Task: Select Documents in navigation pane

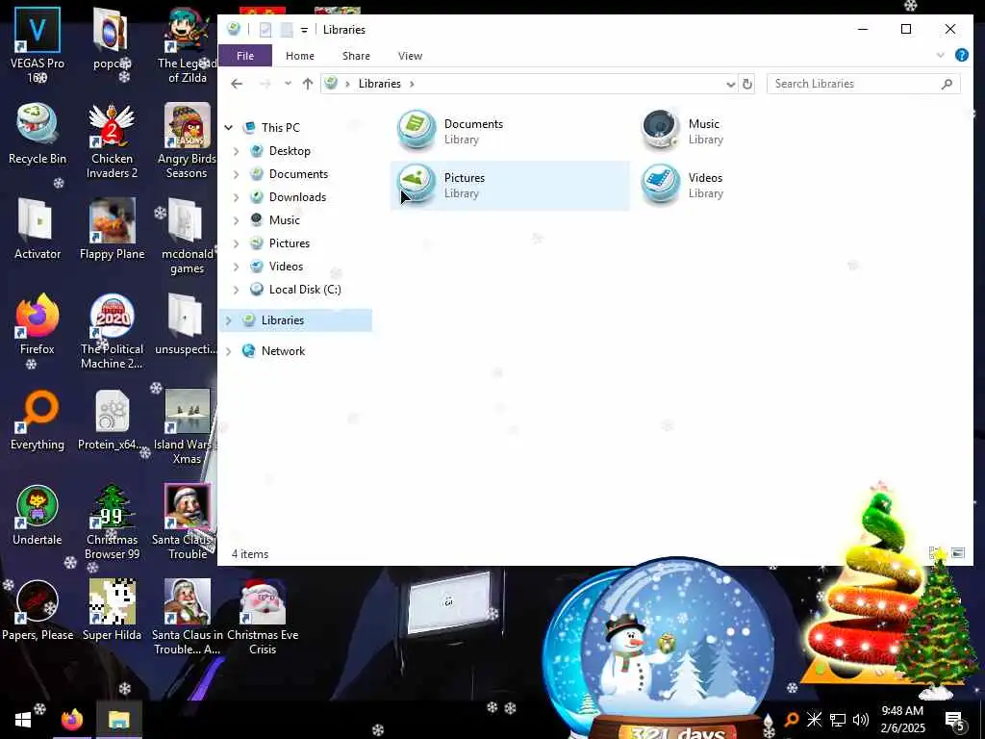Action: click(x=298, y=174)
